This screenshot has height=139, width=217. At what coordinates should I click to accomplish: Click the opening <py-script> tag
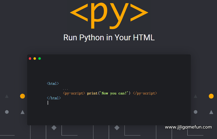point(74,93)
